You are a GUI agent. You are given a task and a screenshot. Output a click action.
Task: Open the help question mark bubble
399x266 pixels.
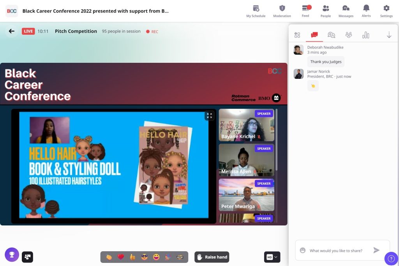pyautogui.click(x=391, y=259)
